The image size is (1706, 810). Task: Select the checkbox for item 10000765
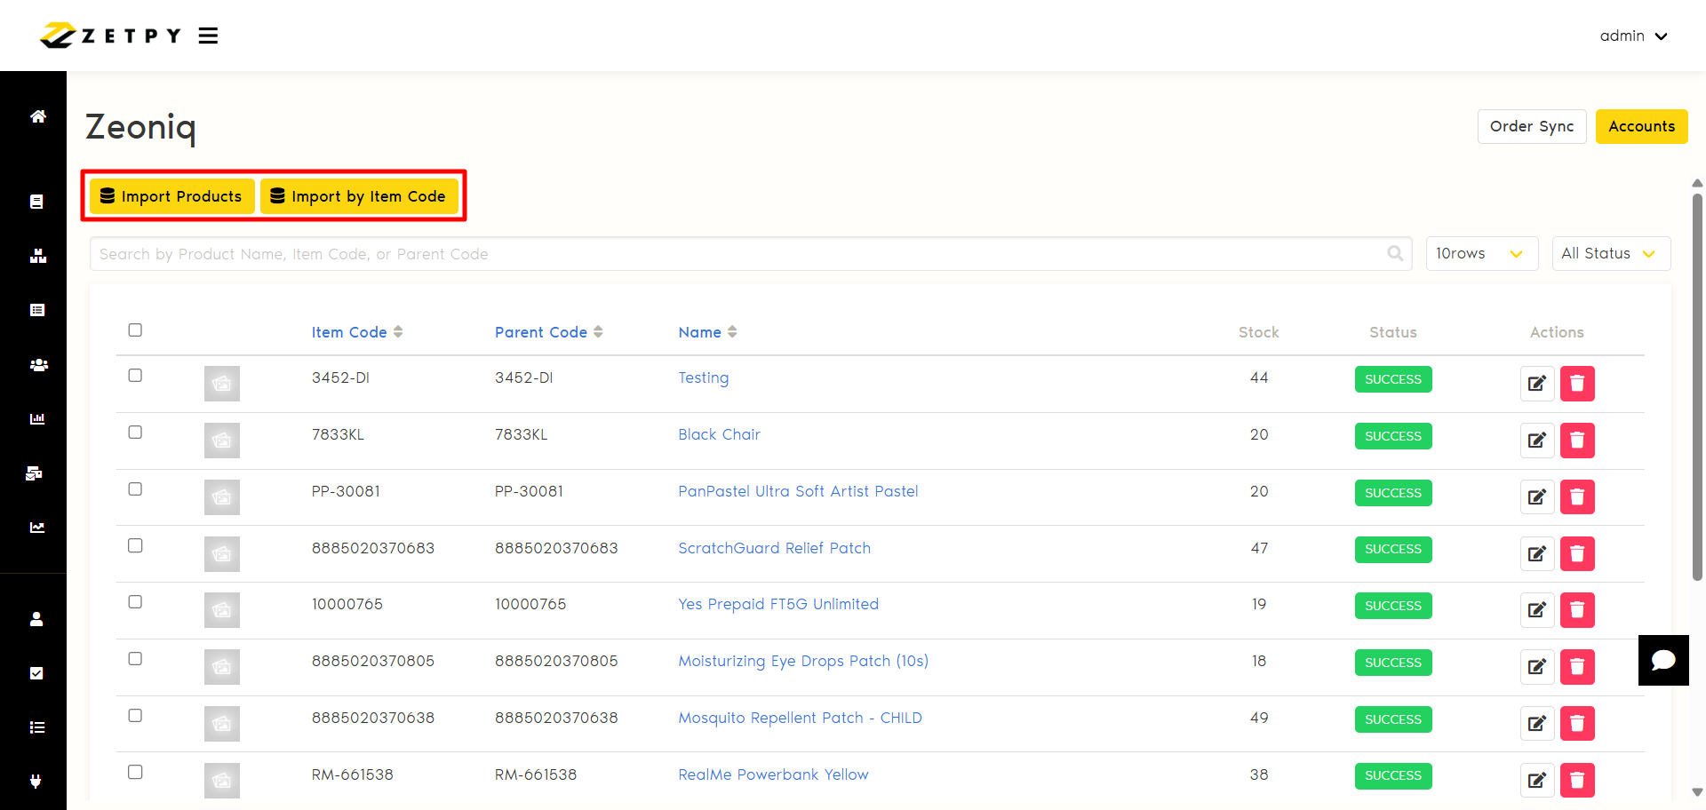click(x=135, y=601)
